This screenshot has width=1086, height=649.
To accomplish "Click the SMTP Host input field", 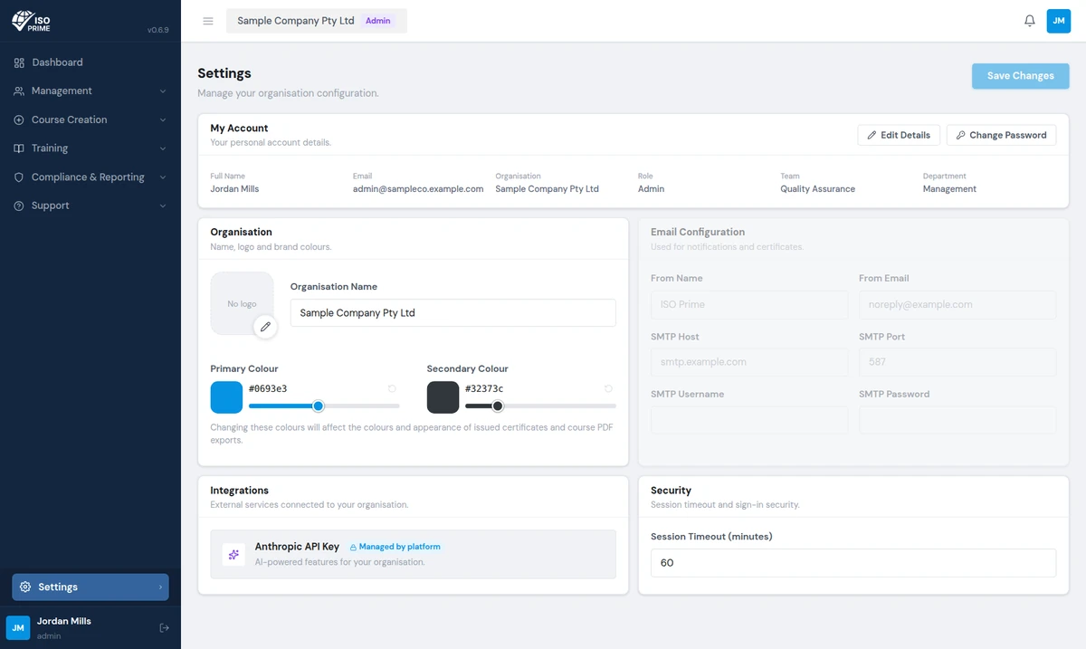I will click(x=749, y=362).
